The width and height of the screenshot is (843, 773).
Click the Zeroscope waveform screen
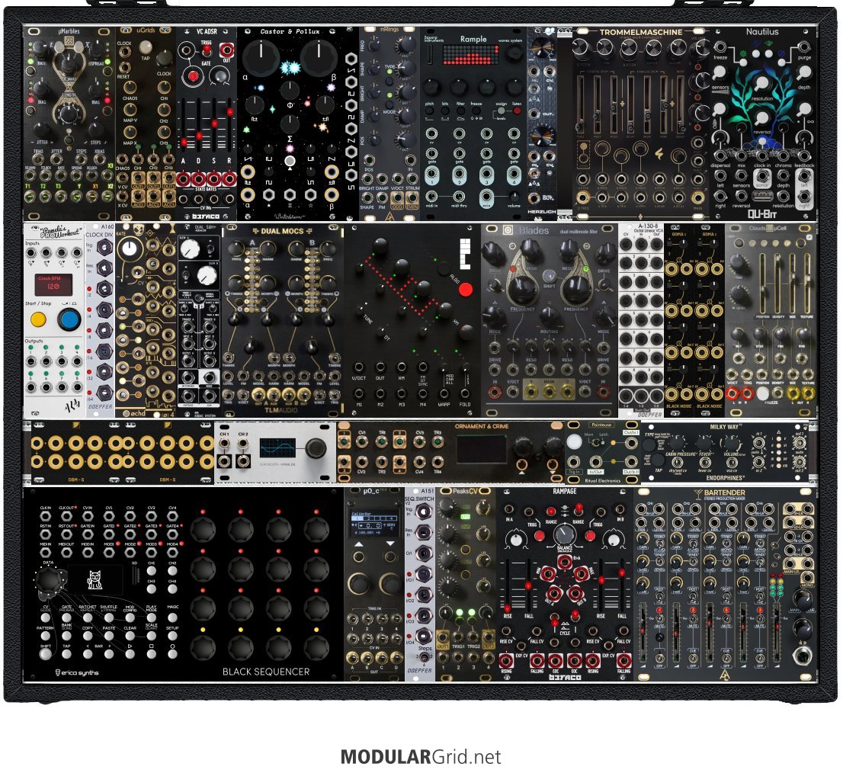pyautogui.click(x=277, y=447)
